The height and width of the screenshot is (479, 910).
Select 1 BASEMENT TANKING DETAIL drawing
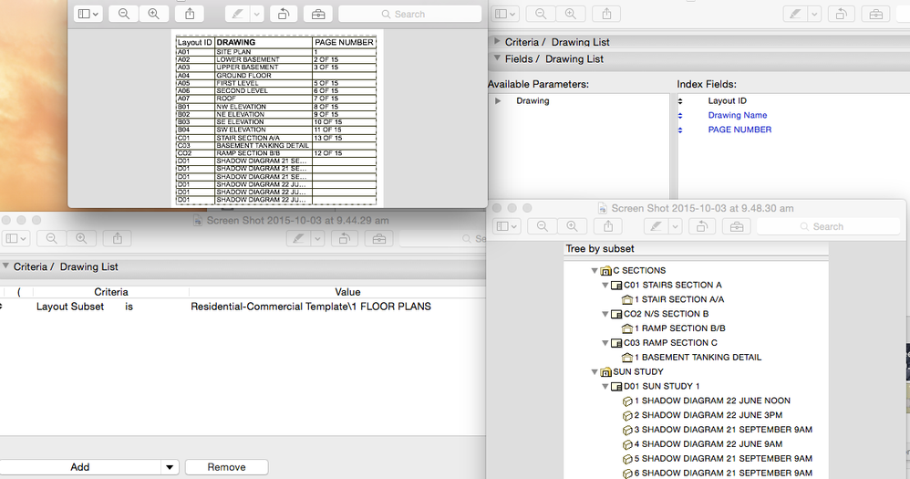pyautogui.click(x=697, y=357)
